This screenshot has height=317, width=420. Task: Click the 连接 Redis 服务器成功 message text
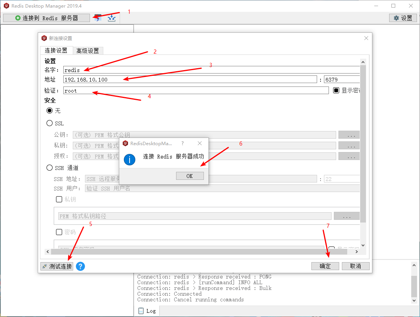tap(173, 156)
